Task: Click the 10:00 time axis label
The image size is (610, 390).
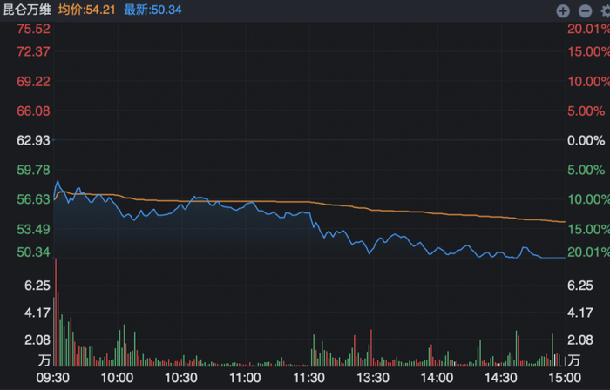Action: tap(117, 378)
